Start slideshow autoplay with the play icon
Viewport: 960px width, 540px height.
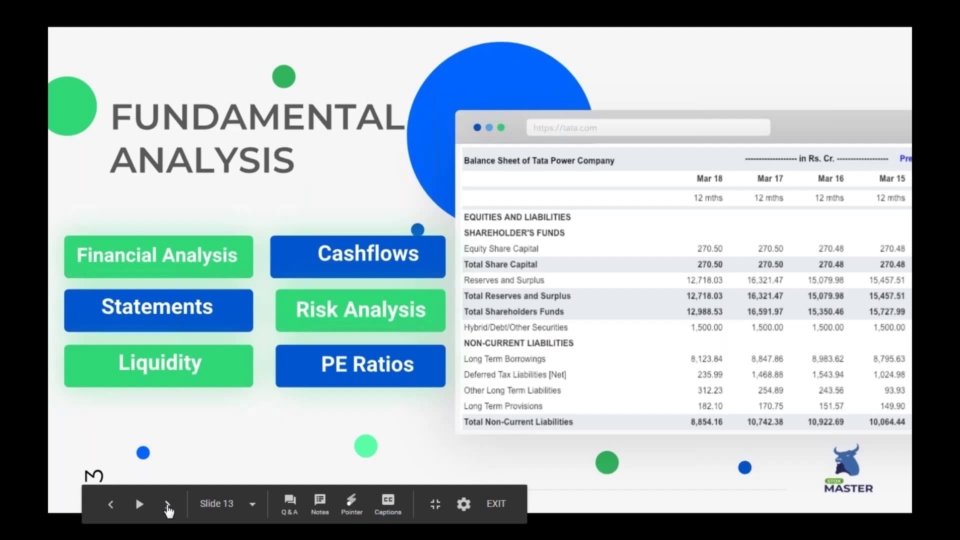tap(139, 504)
